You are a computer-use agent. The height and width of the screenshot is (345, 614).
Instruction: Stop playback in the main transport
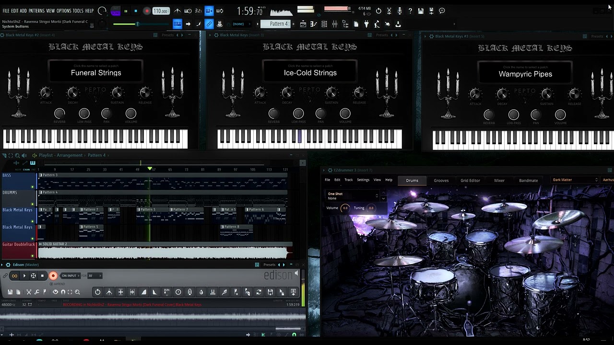coord(136,11)
